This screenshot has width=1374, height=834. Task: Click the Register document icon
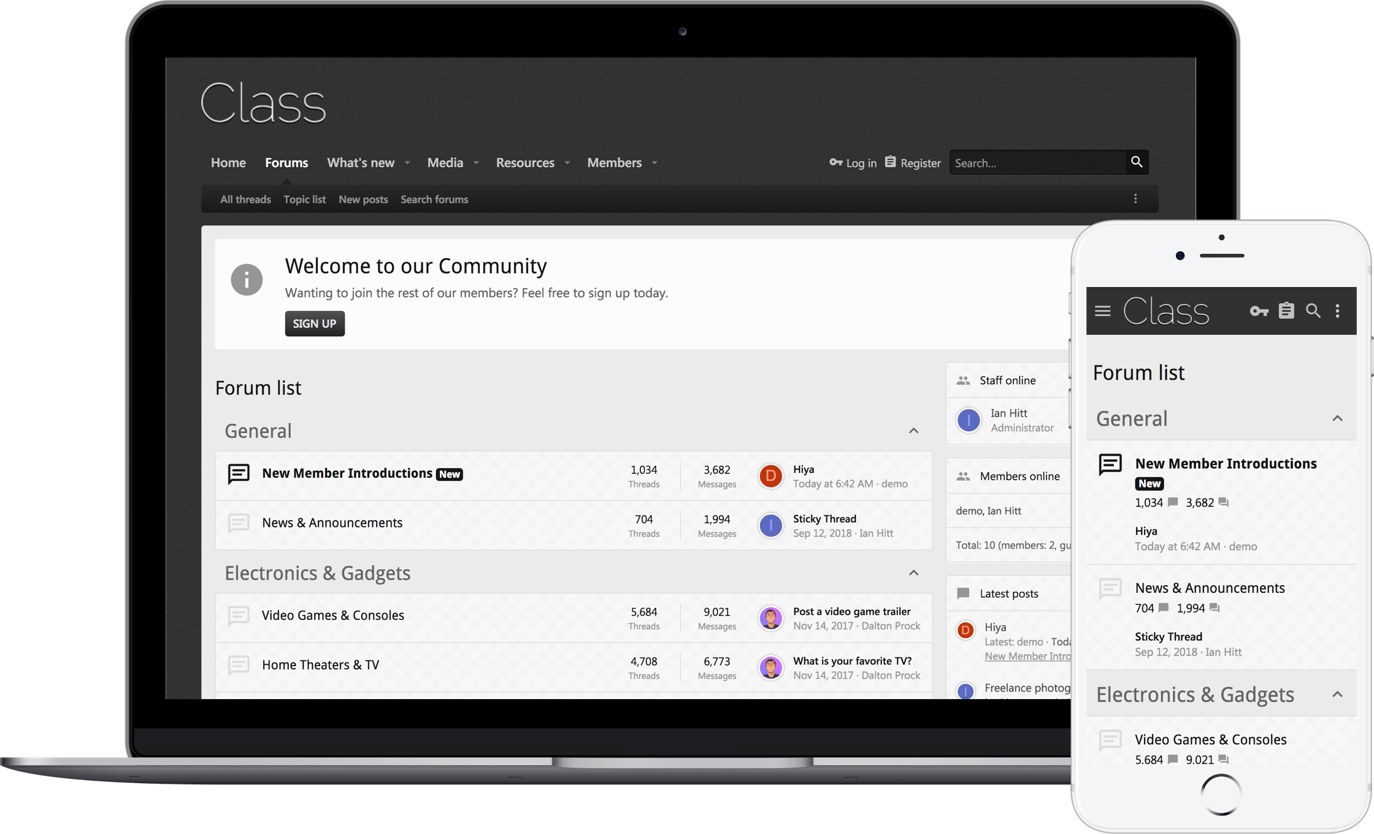[889, 162]
